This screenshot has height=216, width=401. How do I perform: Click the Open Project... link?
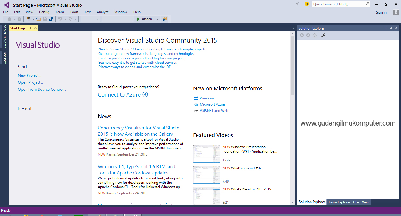pyautogui.click(x=30, y=82)
